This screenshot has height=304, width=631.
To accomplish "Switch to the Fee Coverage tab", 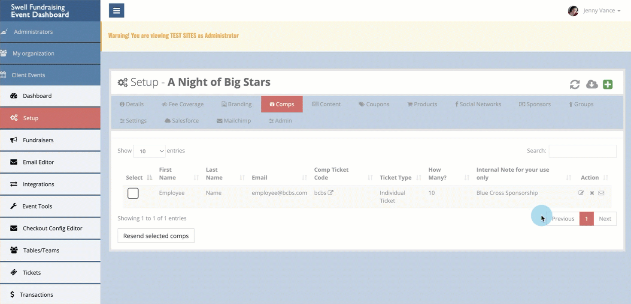I will [183, 104].
